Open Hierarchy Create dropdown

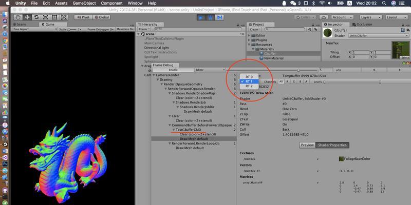click(144, 29)
